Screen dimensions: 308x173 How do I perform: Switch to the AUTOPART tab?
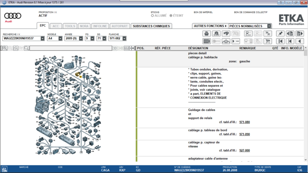120,26
